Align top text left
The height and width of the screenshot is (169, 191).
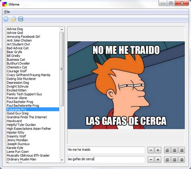167,150
